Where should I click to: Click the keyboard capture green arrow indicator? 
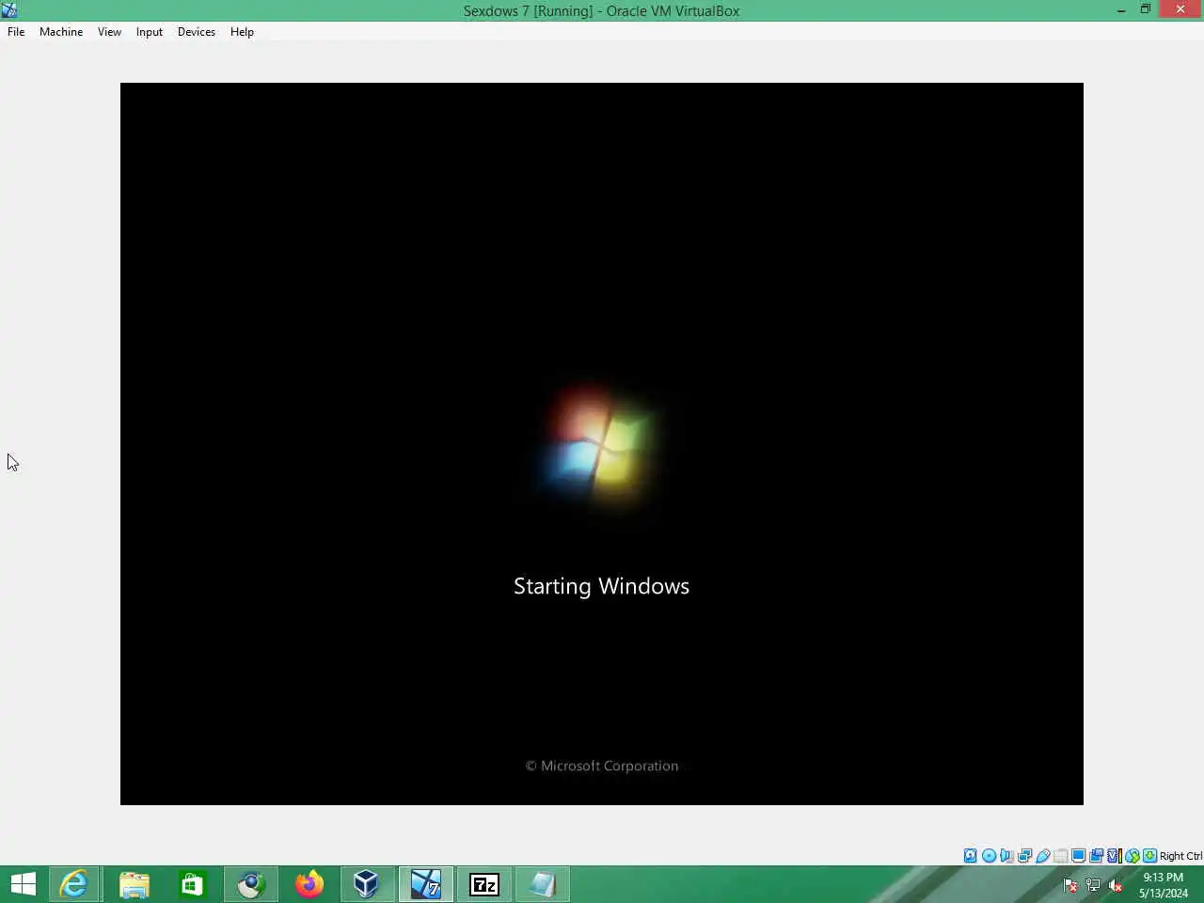(x=1149, y=856)
